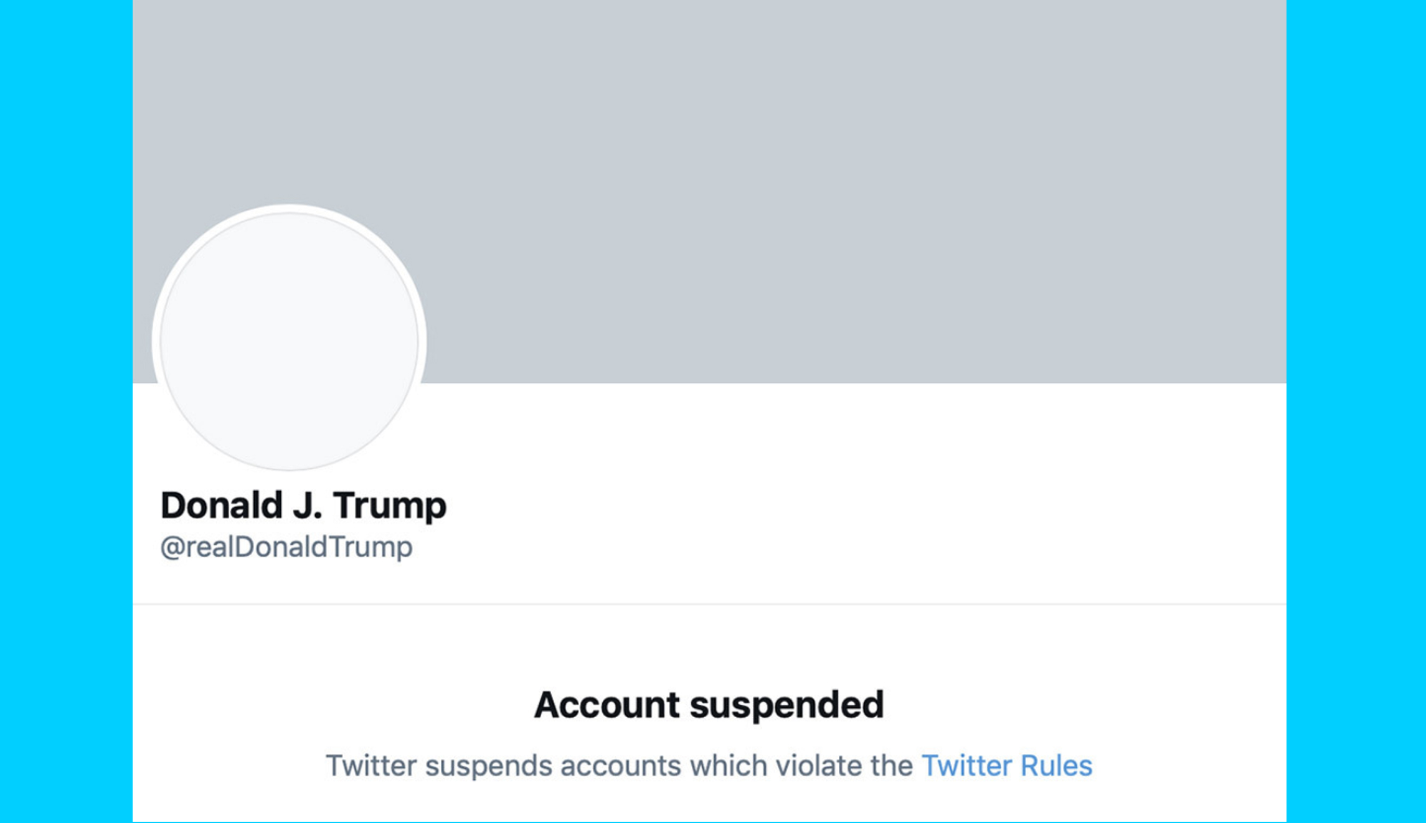
Task: Click the @realDonaldTrump handle
Action: (x=286, y=547)
